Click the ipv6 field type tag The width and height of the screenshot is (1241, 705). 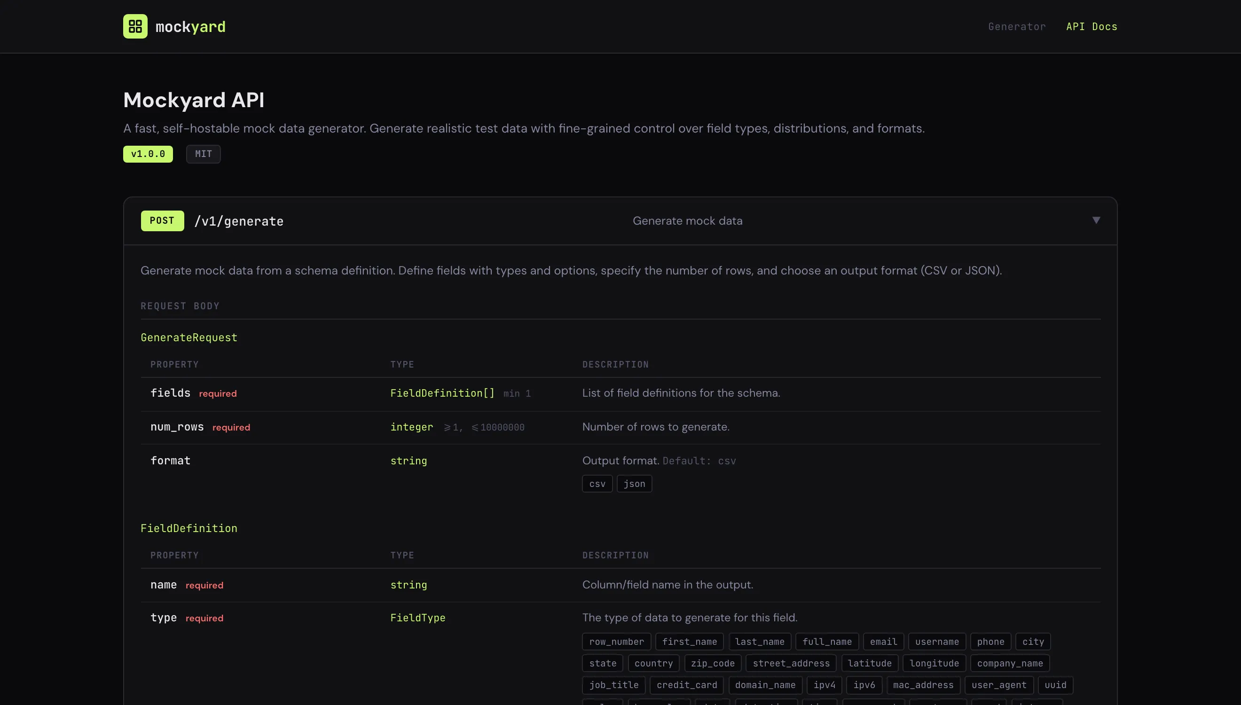click(x=864, y=685)
